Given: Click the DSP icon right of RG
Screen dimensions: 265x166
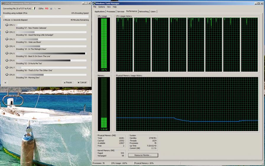Looking at the screenshot, I should [51, 9].
